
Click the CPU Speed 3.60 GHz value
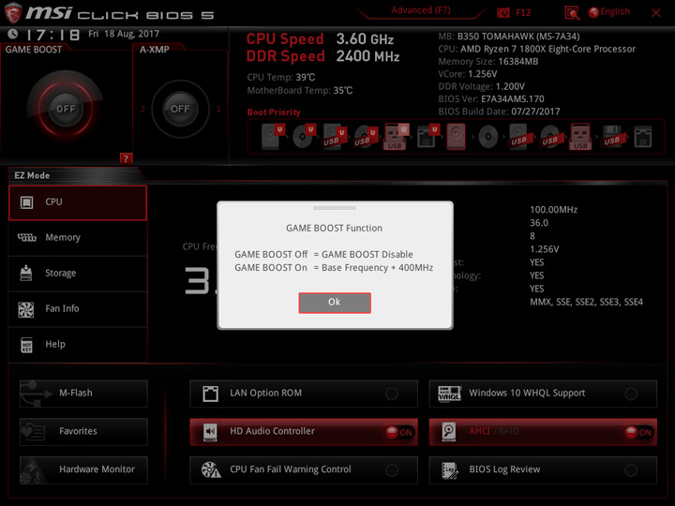coord(365,38)
